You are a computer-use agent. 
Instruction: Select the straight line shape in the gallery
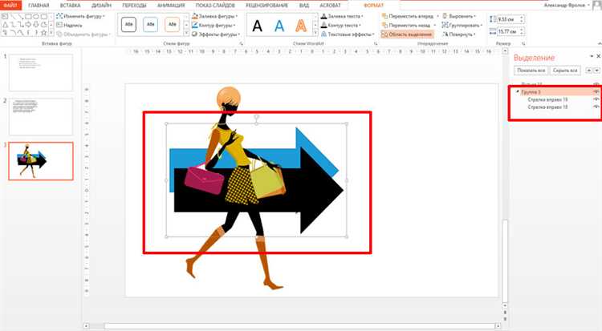coord(13,17)
